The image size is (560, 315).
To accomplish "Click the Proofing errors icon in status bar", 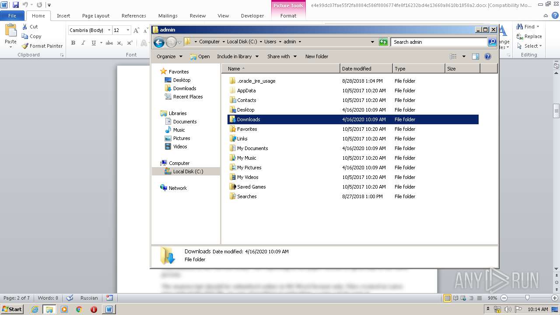I will (70, 298).
